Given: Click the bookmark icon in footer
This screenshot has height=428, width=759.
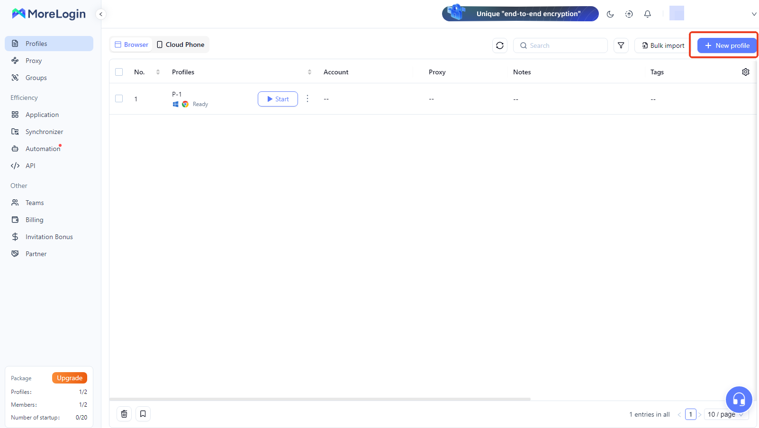Looking at the screenshot, I should 143,414.
